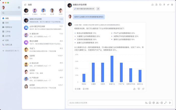The width and height of the screenshot is (176, 110).
Task: Click 详情 to view reply details
Action: (86, 89)
